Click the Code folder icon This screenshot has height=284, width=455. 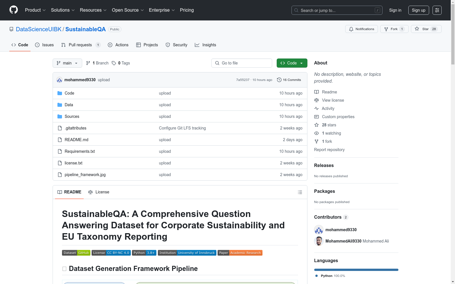point(60,93)
